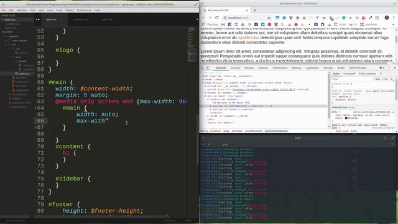Expand the aside sidebar node

[x=208, y=116]
